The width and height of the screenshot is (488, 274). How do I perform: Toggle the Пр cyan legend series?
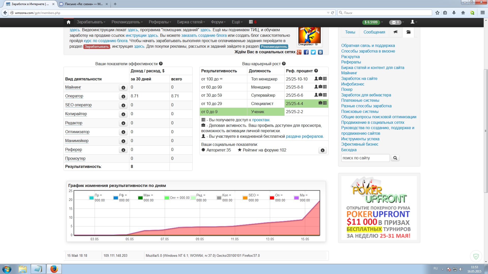(x=91, y=198)
